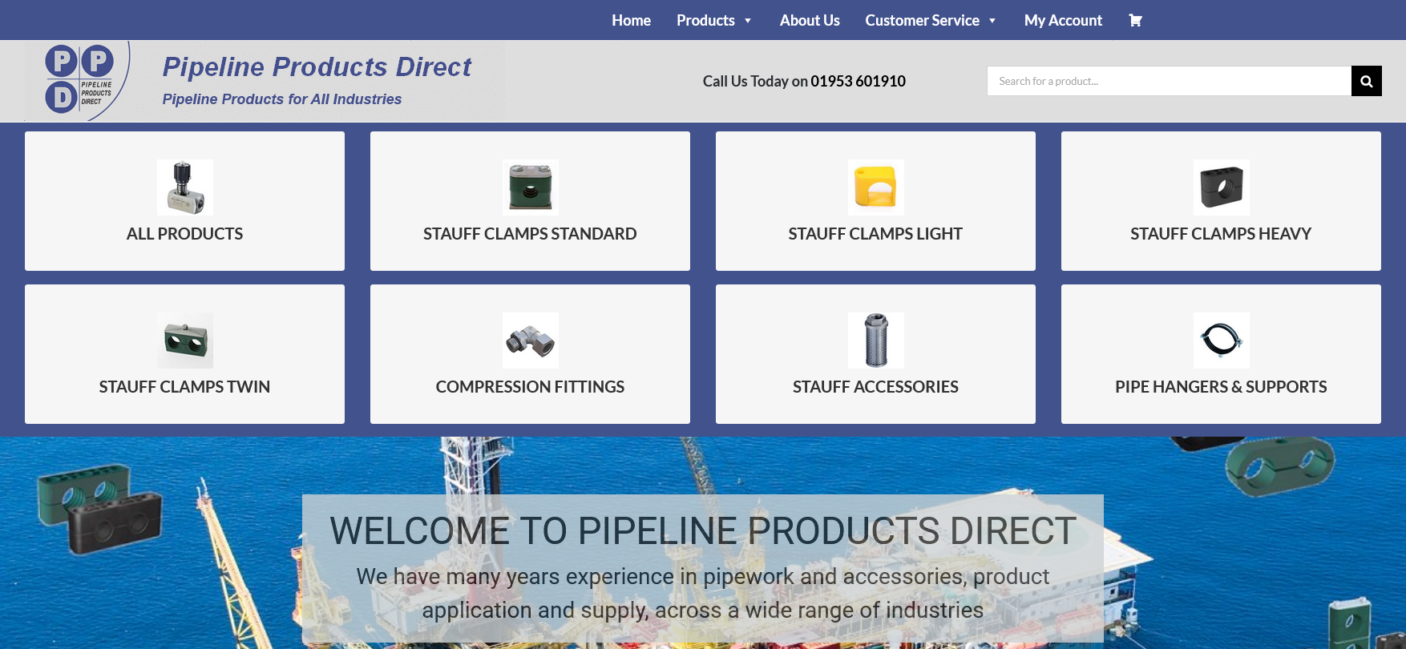Click the compression fitting elbow image

(x=530, y=341)
